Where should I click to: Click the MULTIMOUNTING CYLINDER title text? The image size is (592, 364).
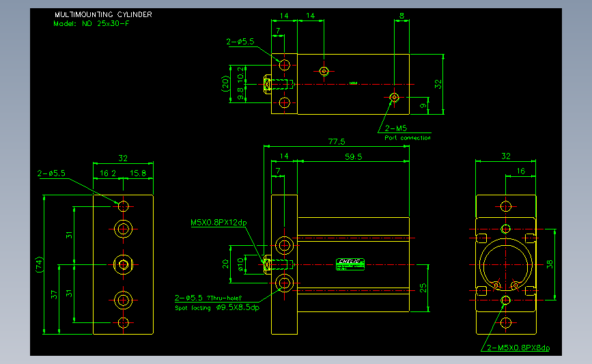click(x=103, y=14)
